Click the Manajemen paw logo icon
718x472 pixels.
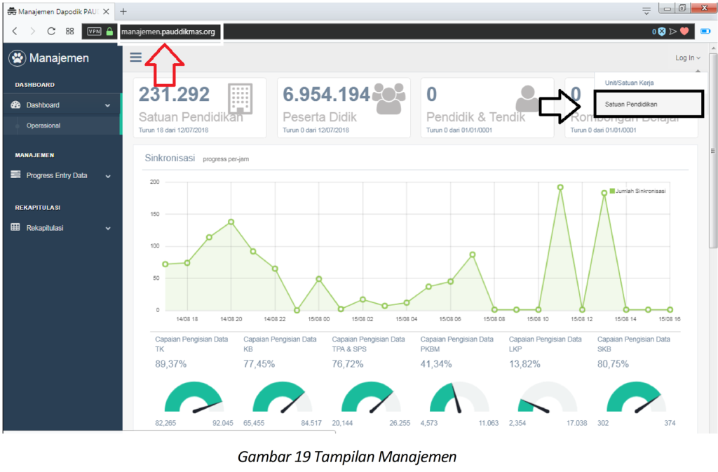(x=17, y=58)
